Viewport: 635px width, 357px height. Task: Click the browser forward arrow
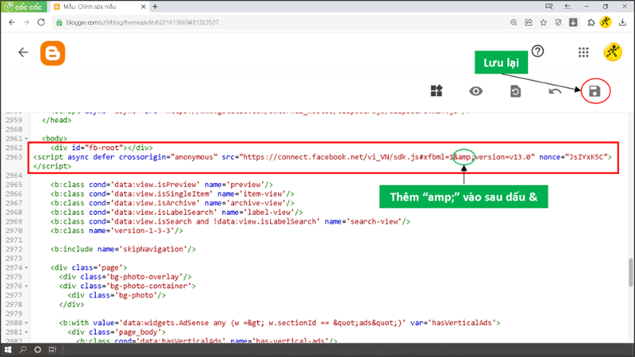click(x=26, y=22)
